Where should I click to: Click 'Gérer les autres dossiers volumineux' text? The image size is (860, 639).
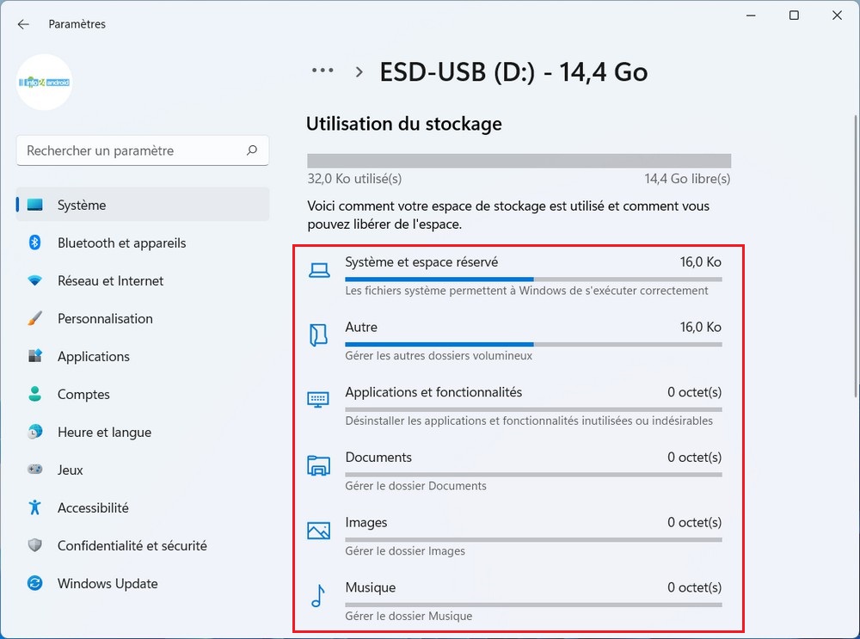[x=439, y=355]
